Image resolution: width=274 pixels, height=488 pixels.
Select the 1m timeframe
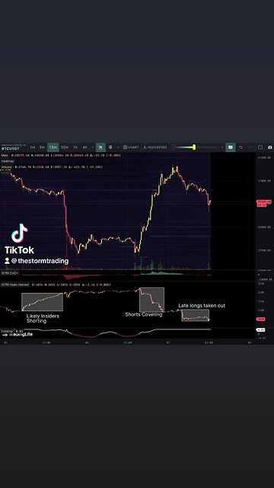[x=32, y=147]
